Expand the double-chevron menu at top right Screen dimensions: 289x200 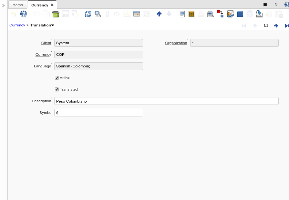click(x=276, y=5)
